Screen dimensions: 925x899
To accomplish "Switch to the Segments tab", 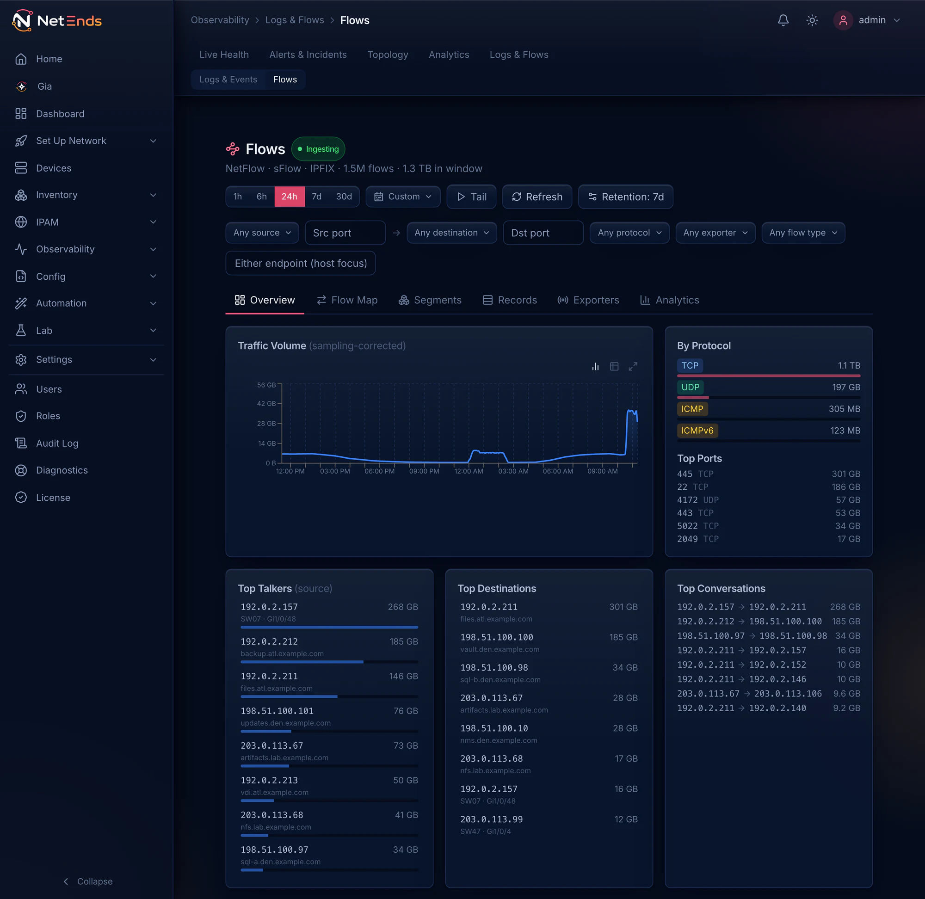I will point(430,300).
